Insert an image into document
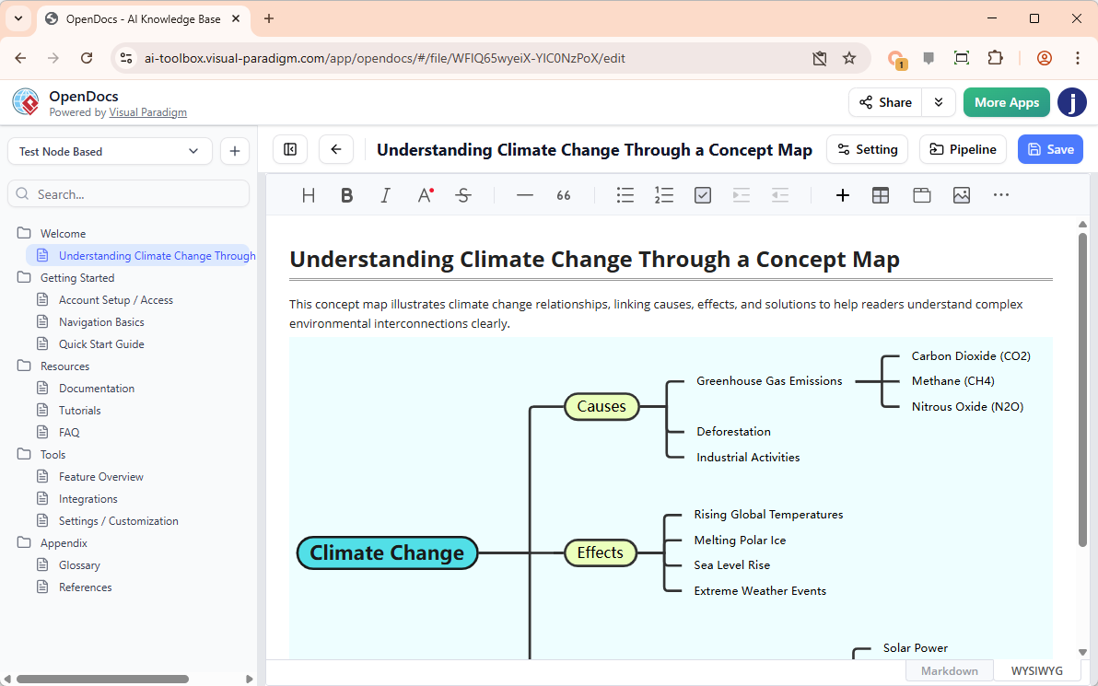Image resolution: width=1098 pixels, height=686 pixels. coord(962,195)
